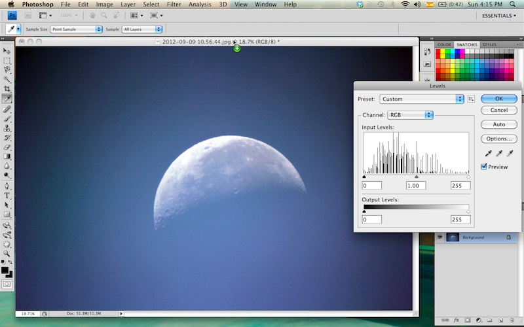
Task: Select the Move tool in toolbox
Action: (7, 50)
